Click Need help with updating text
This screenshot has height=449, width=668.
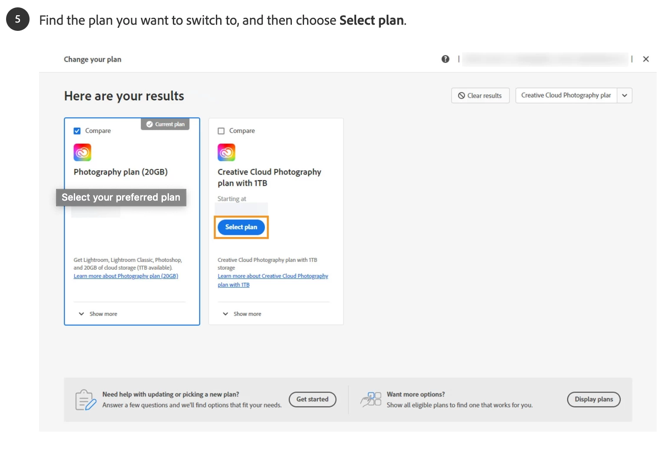coord(171,394)
